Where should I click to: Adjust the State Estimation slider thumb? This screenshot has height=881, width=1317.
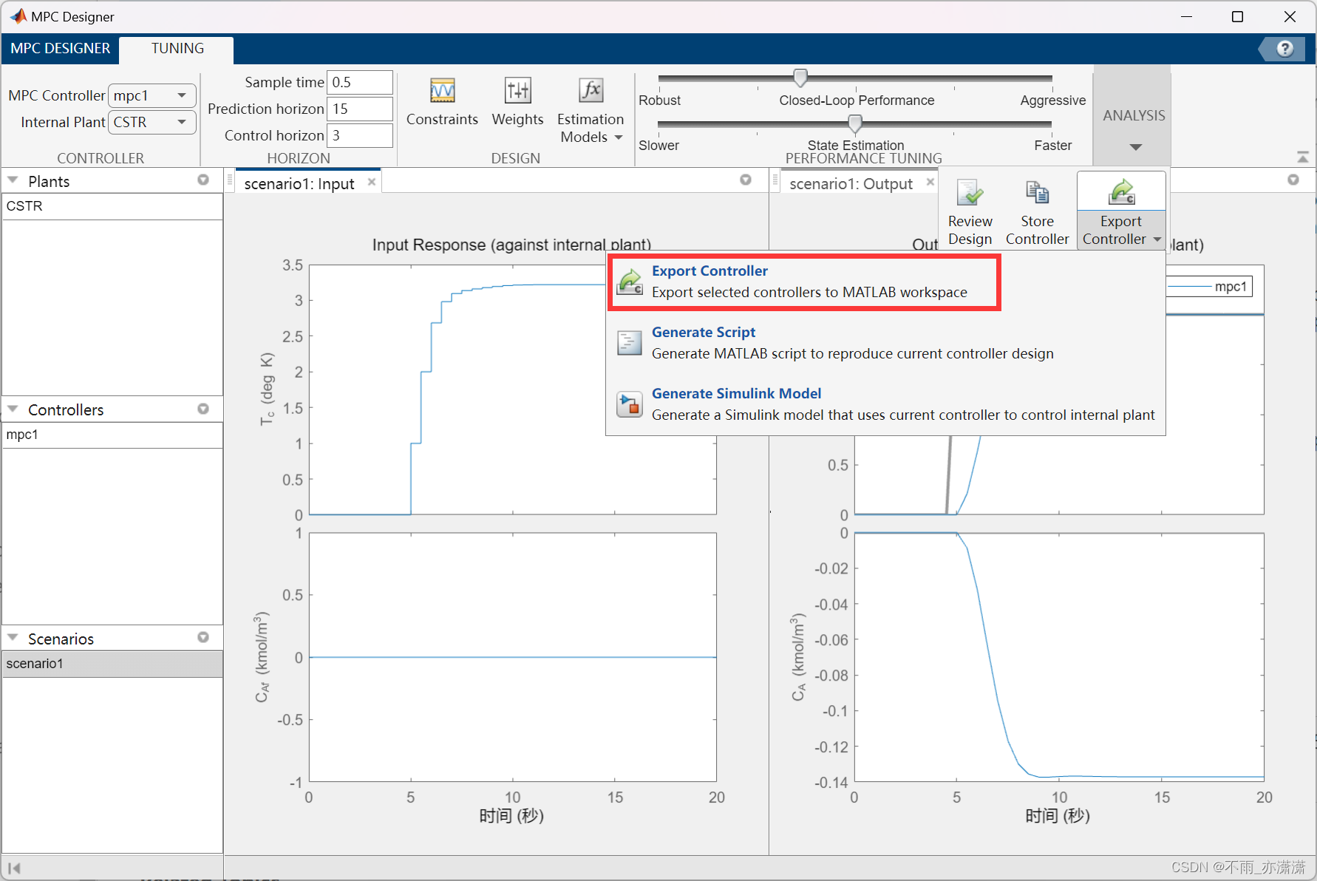(x=855, y=123)
